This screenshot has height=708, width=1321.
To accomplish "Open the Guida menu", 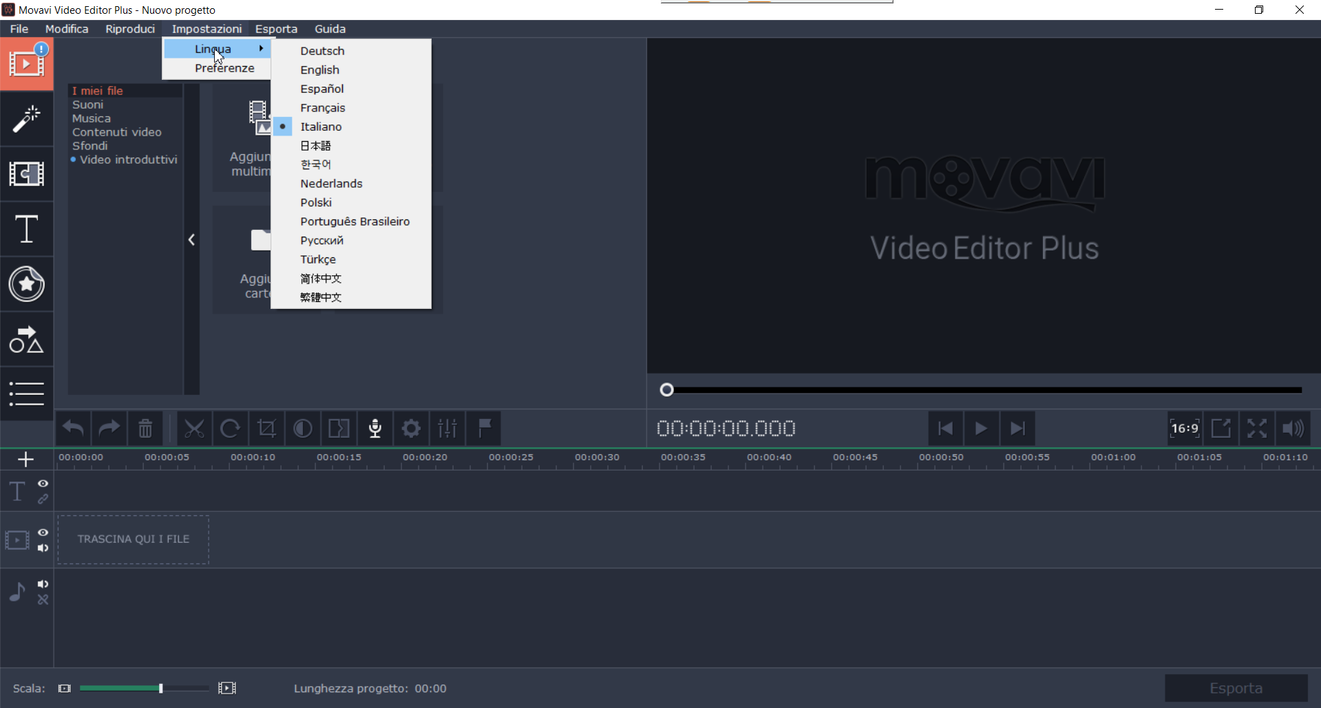I will 330,29.
